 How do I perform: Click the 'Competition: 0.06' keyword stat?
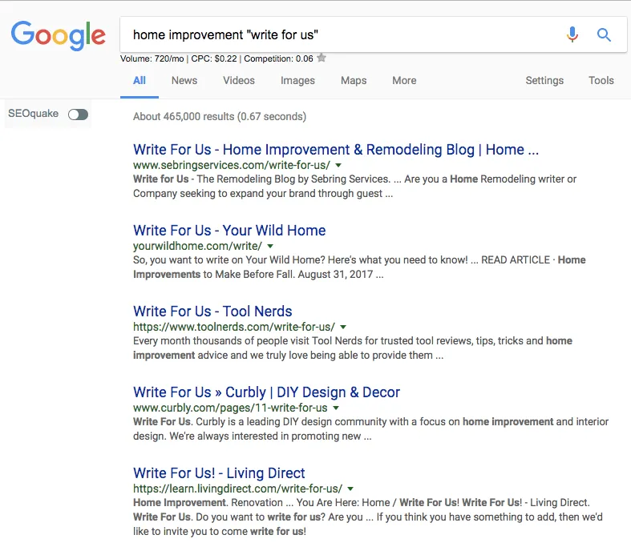tap(278, 58)
